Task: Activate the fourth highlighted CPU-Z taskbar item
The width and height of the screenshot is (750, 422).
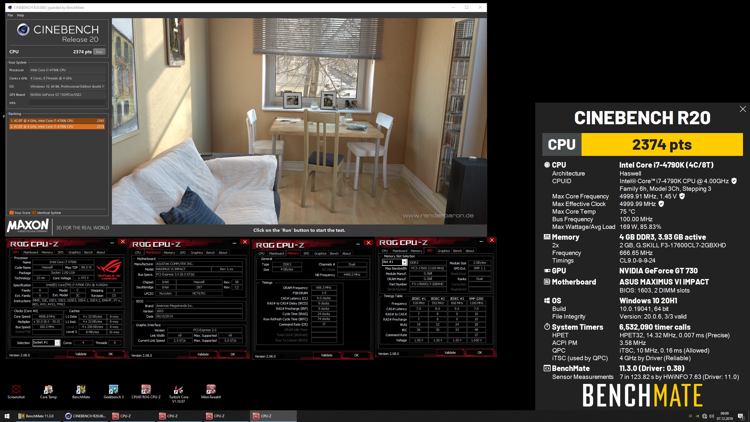Action: tap(273, 416)
